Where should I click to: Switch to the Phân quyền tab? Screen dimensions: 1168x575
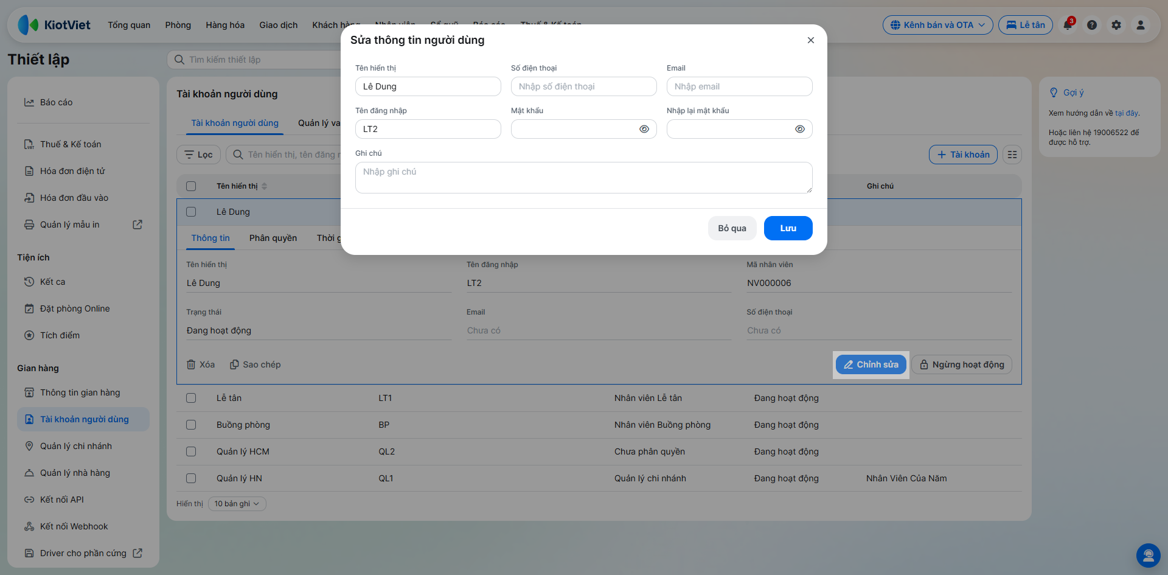[273, 238]
